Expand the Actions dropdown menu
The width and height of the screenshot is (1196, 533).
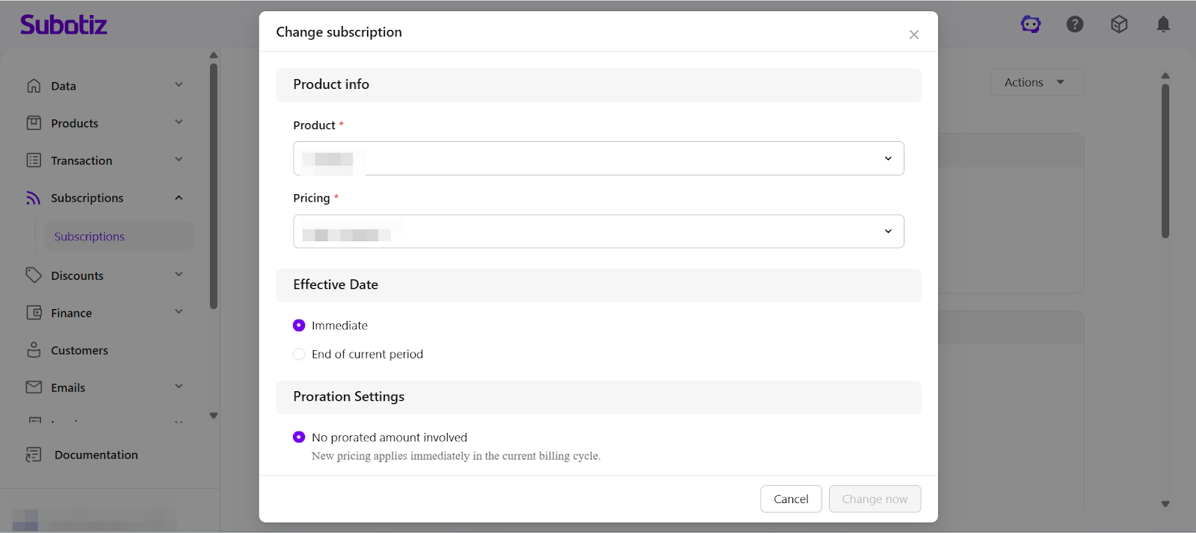tap(1036, 82)
